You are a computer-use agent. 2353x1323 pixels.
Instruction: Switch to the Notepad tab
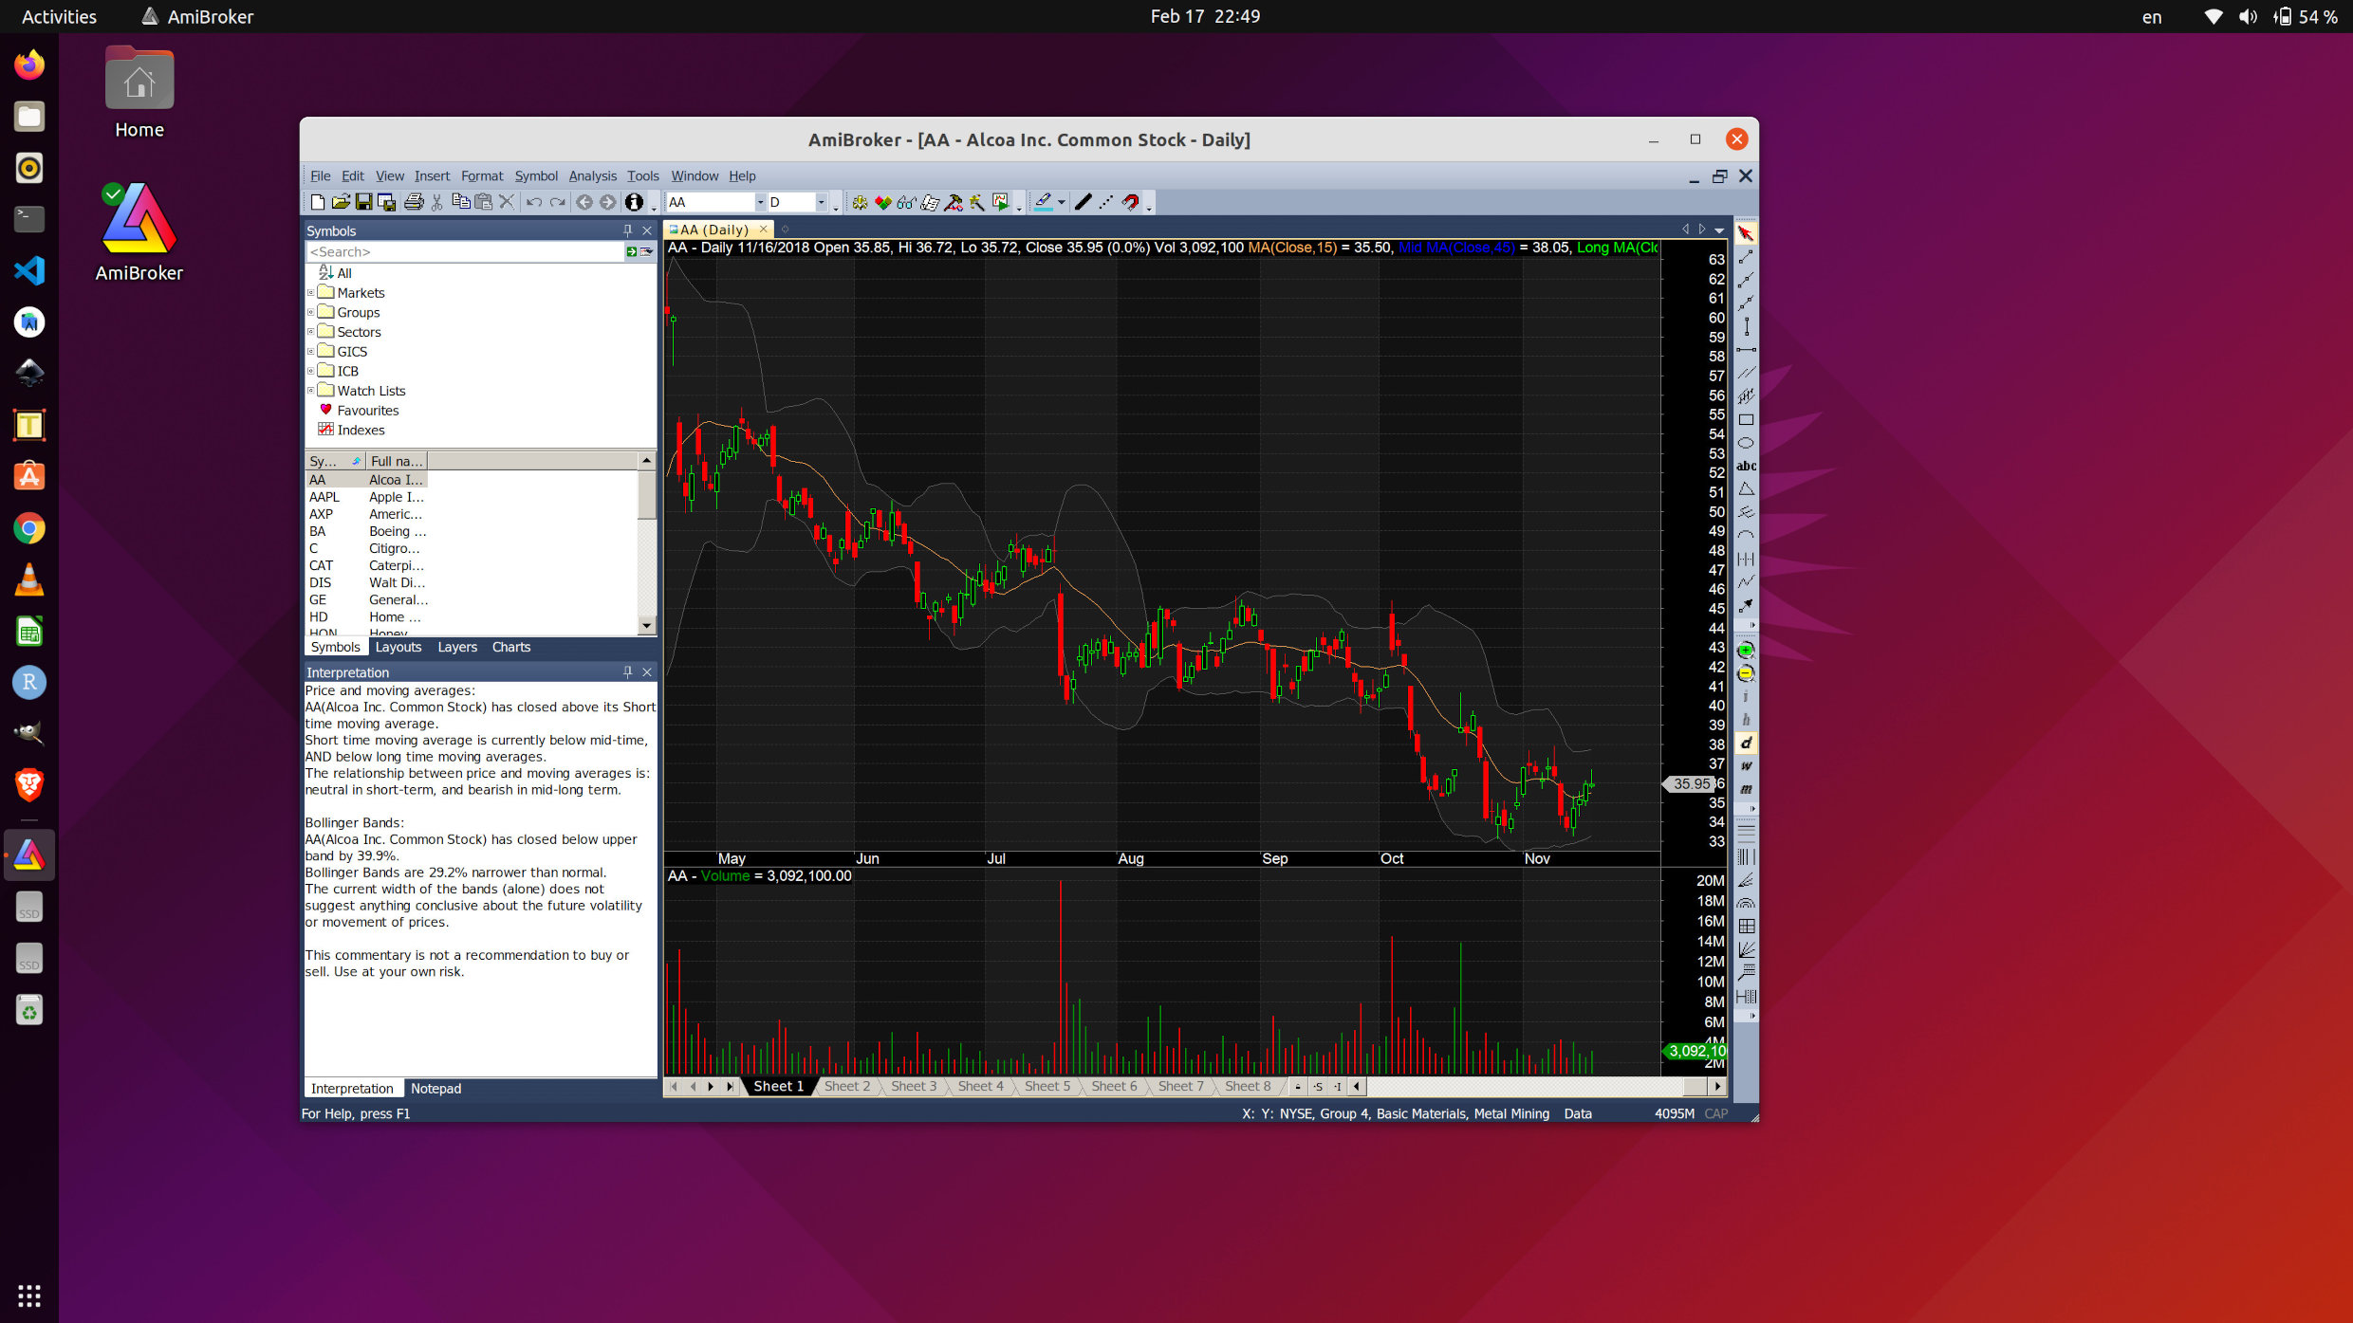[x=435, y=1088]
